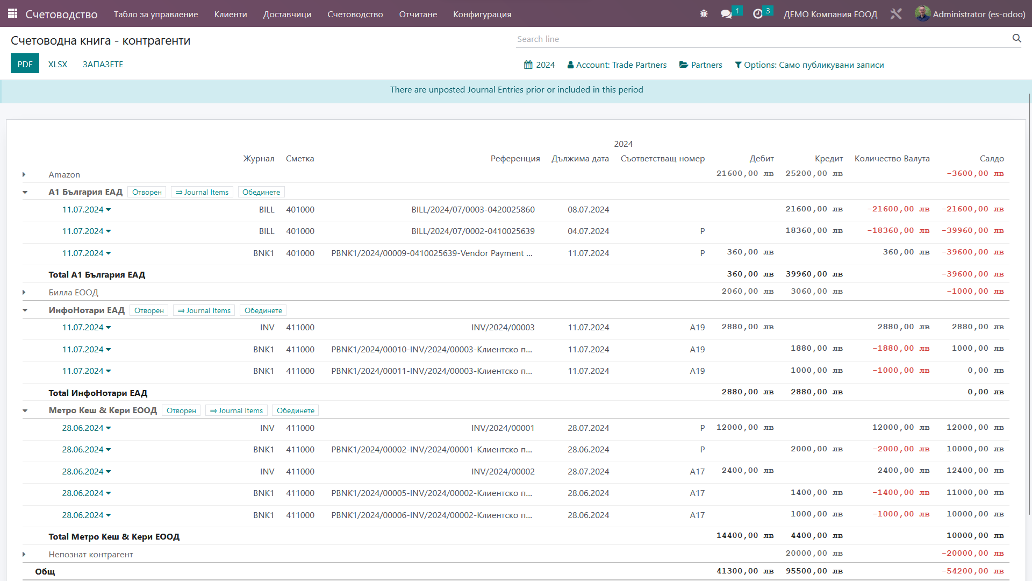The image size is (1032, 581).
Task: Click Обединете for Метро Кеш & Кери ЕООД
Action: pos(296,410)
